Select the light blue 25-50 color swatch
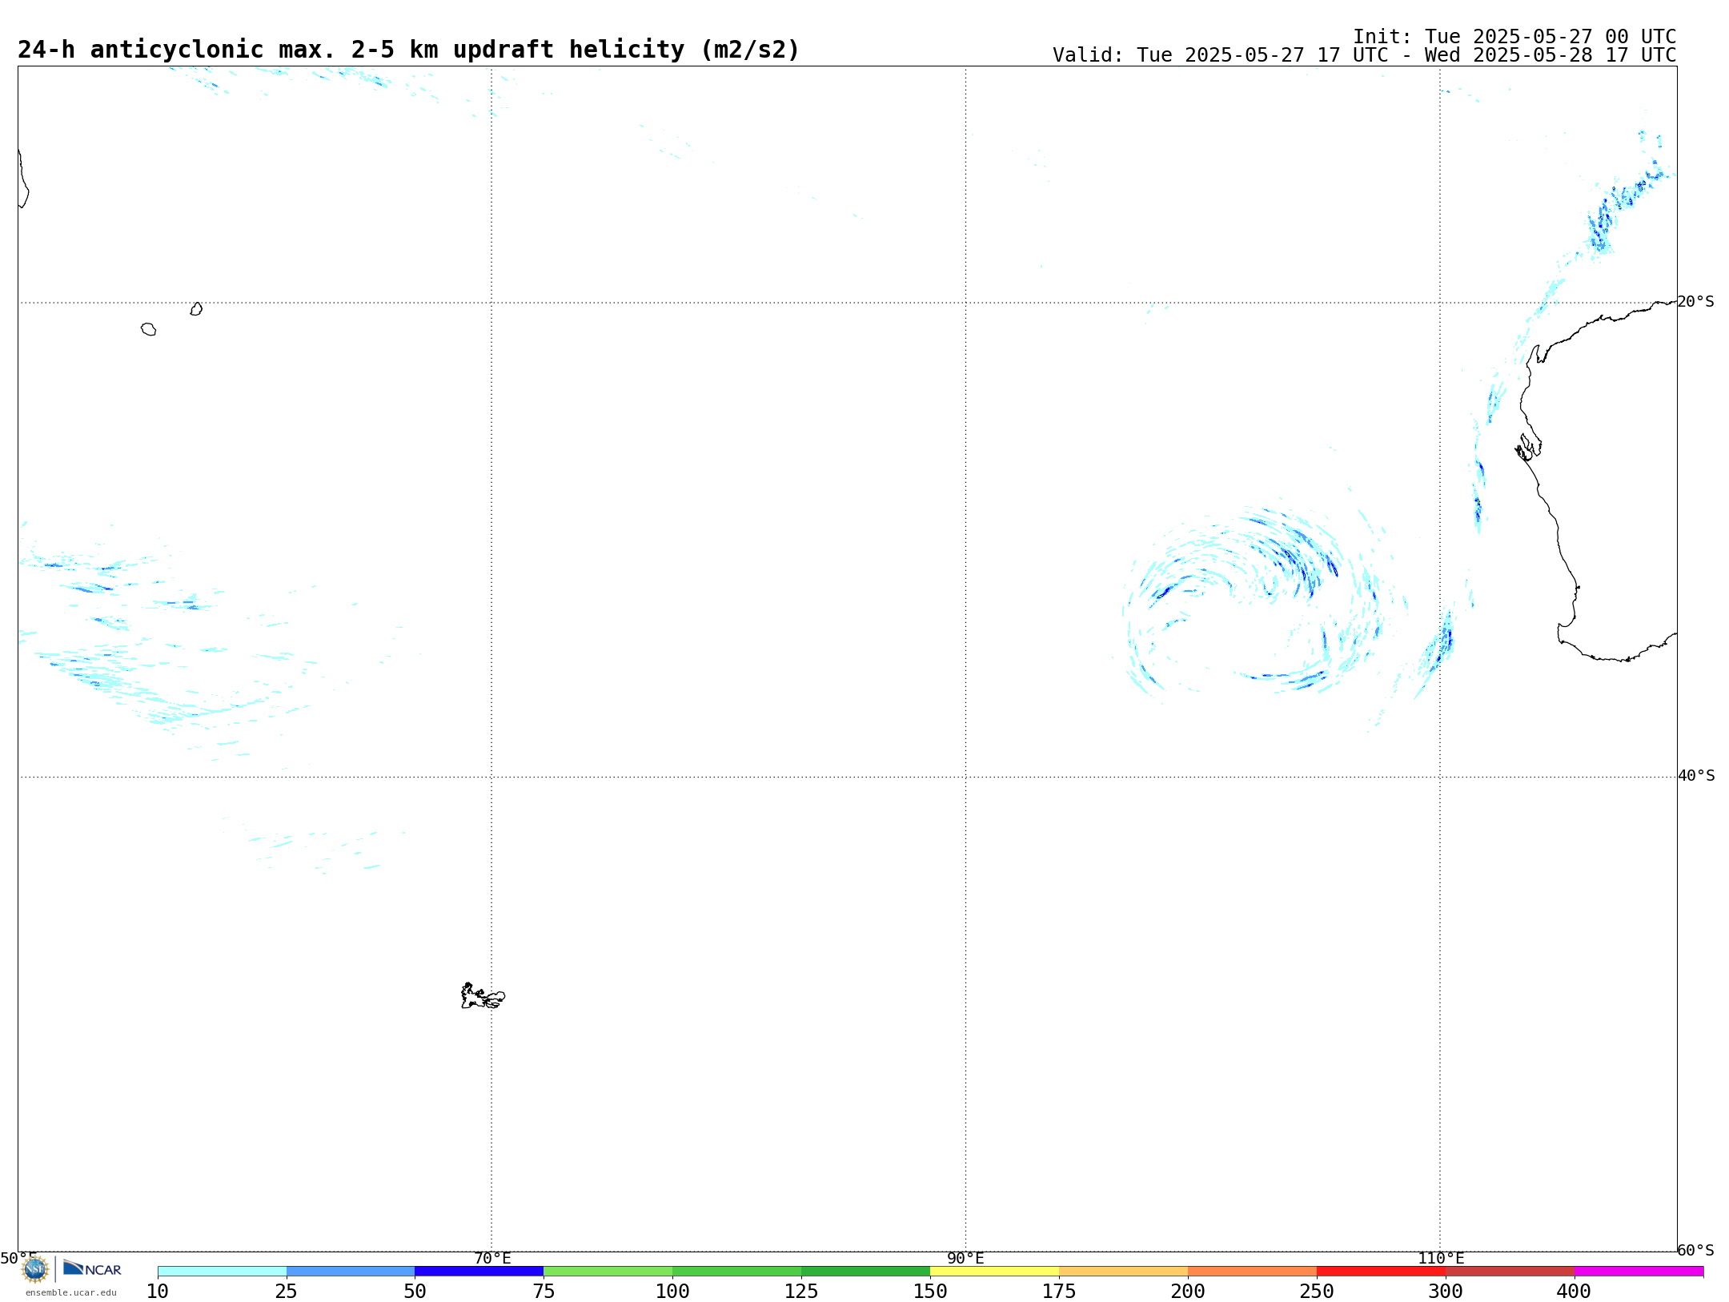This screenshot has width=1729, height=1302. (x=351, y=1272)
